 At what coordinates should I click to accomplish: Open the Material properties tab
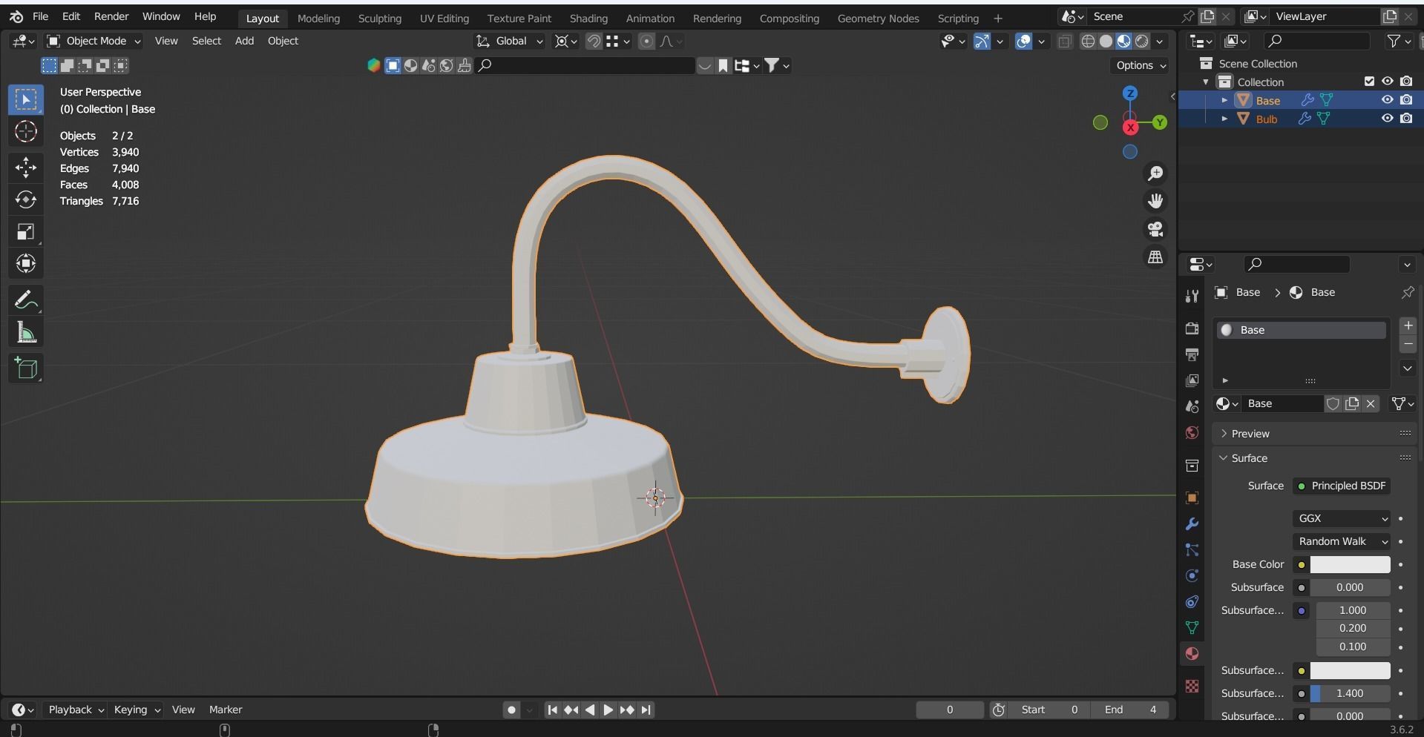1192,654
